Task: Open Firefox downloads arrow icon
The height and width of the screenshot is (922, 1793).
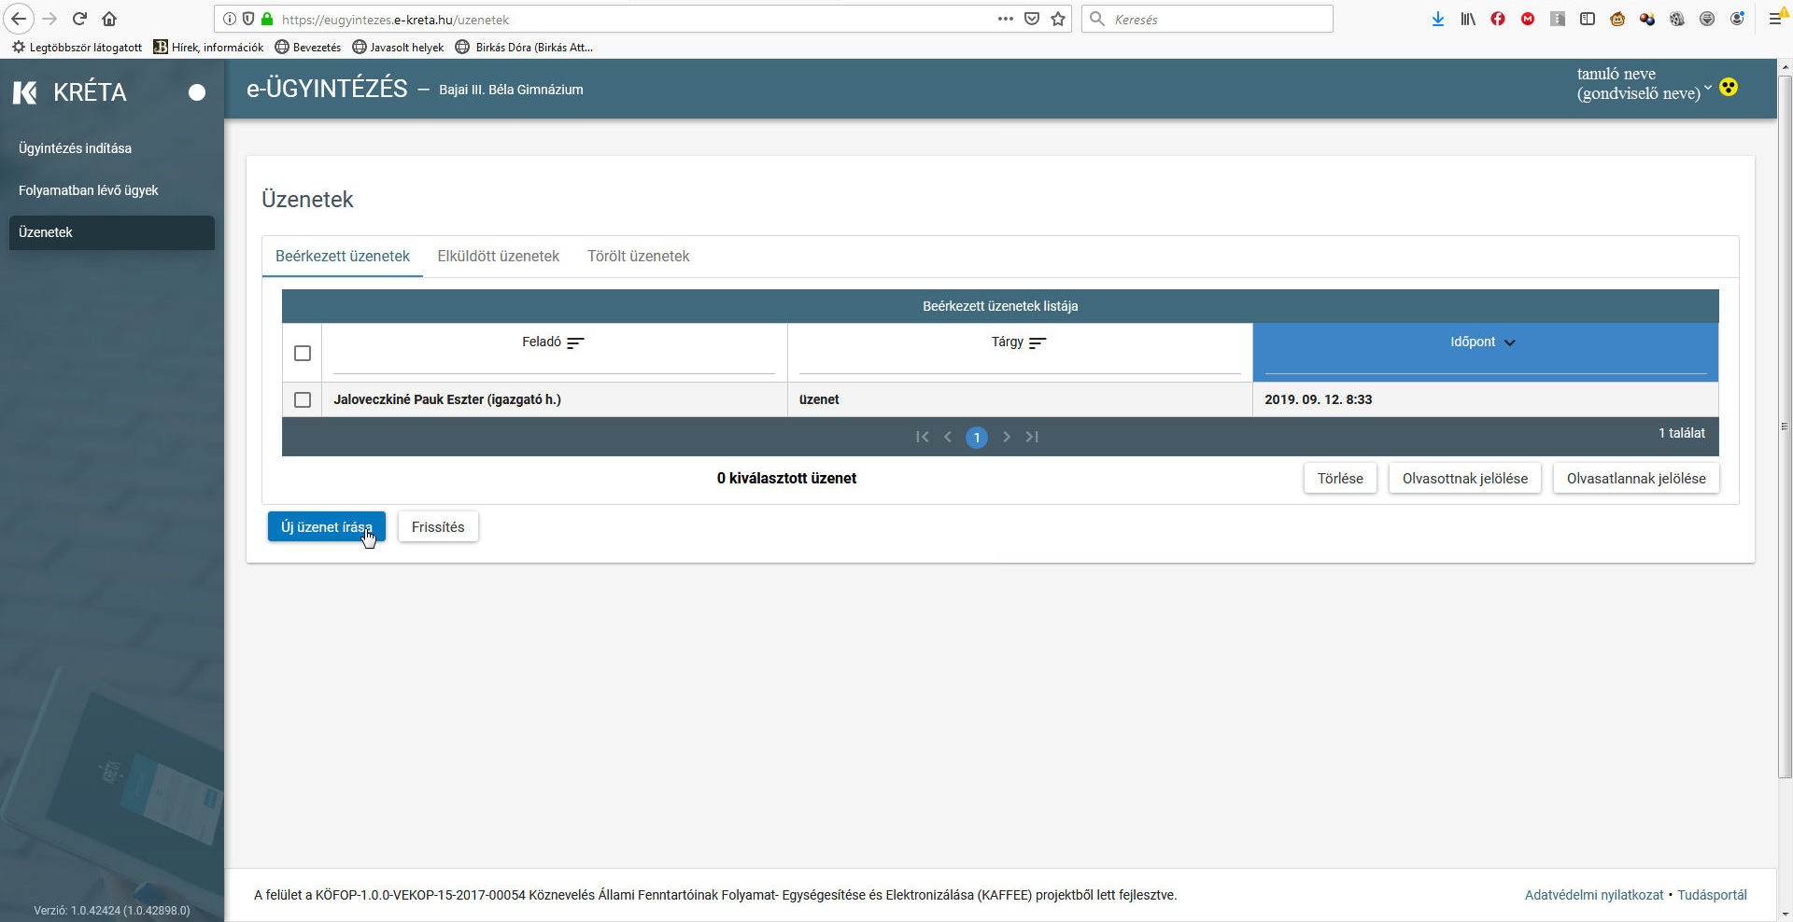Action: tap(1437, 19)
